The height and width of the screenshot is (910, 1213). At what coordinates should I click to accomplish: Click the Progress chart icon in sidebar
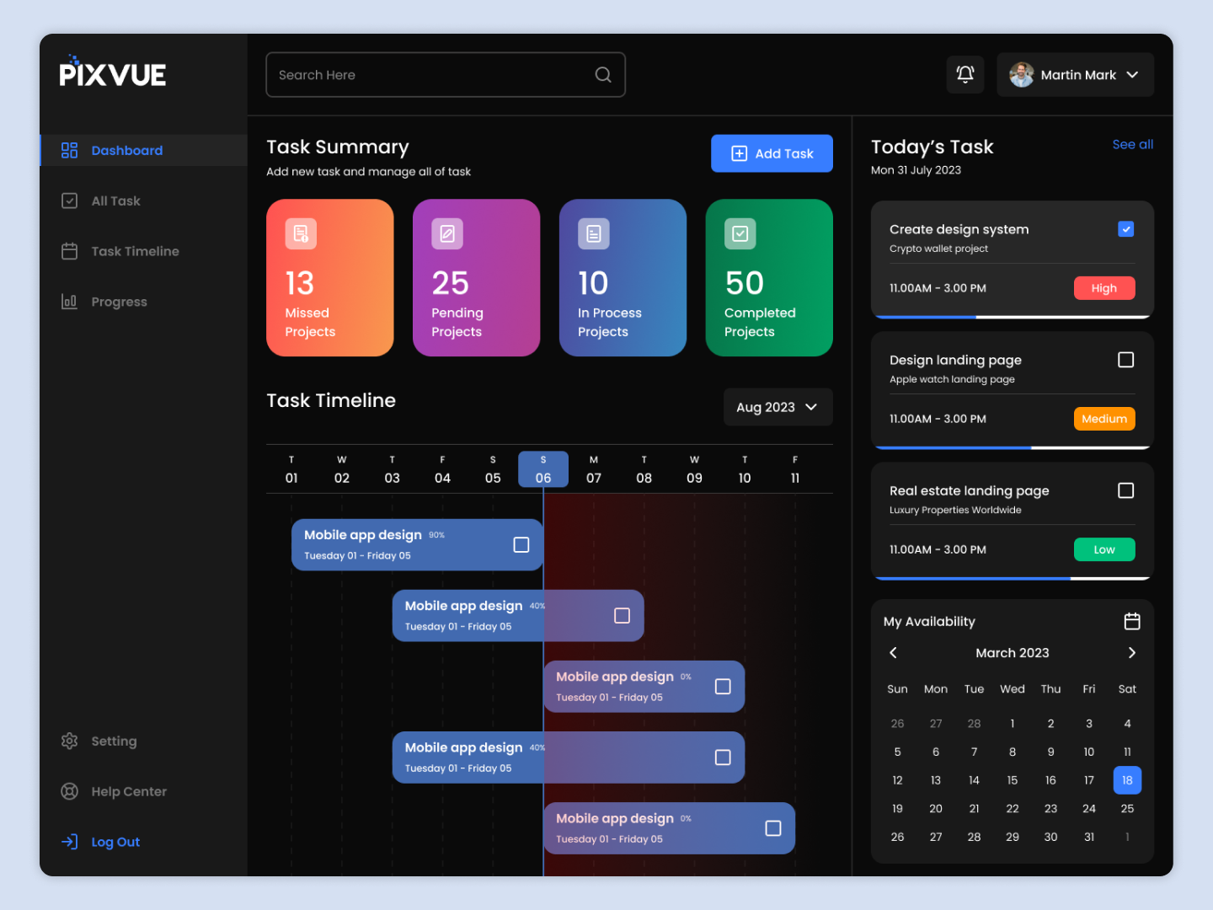click(69, 301)
